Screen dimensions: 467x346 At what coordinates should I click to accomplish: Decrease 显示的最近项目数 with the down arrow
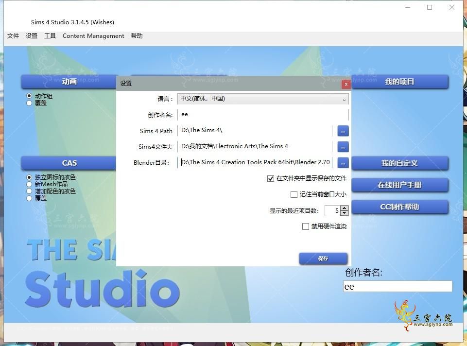click(344, 213)
